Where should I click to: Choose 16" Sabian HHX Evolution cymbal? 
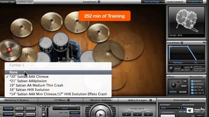(x=58, y=90)
